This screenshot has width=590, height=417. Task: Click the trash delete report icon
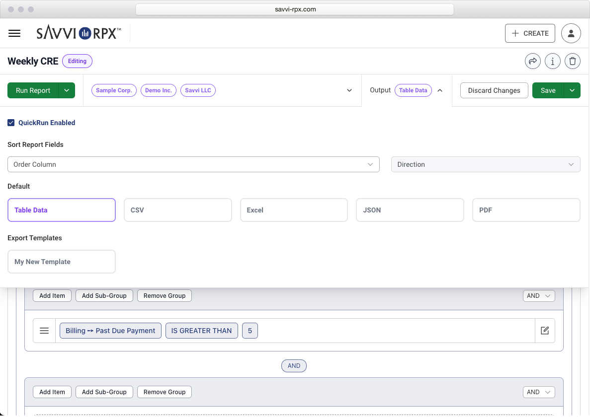(573, 61)
